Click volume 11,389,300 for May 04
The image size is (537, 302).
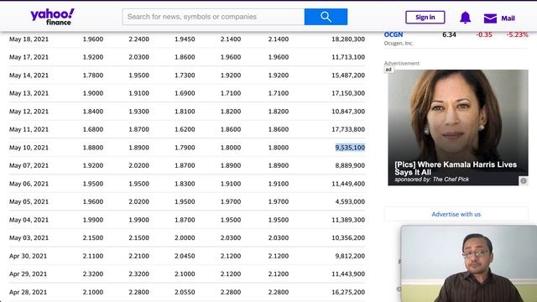(348, 220)
